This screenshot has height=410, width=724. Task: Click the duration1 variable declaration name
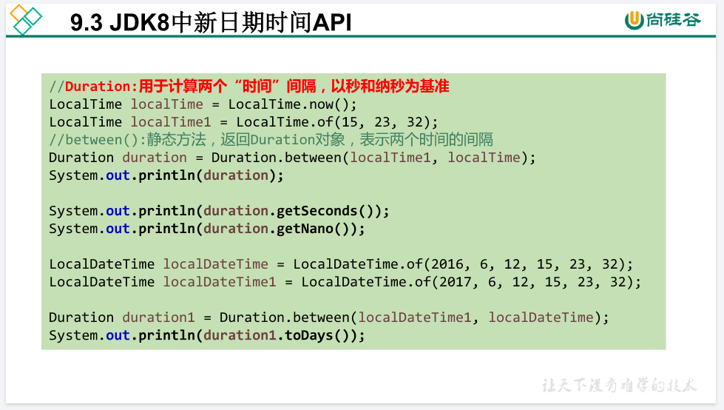coord(158,317)
